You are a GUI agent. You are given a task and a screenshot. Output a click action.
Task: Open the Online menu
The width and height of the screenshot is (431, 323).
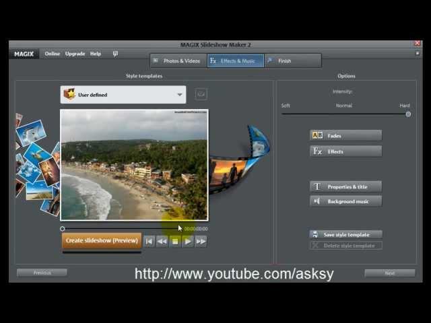tap(53, 54)
